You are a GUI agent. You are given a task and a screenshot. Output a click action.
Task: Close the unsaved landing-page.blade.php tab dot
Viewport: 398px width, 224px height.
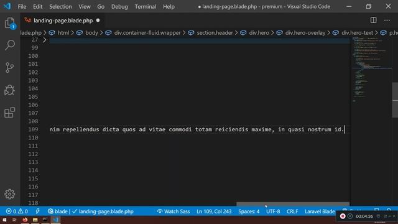[x=98, y=21]
